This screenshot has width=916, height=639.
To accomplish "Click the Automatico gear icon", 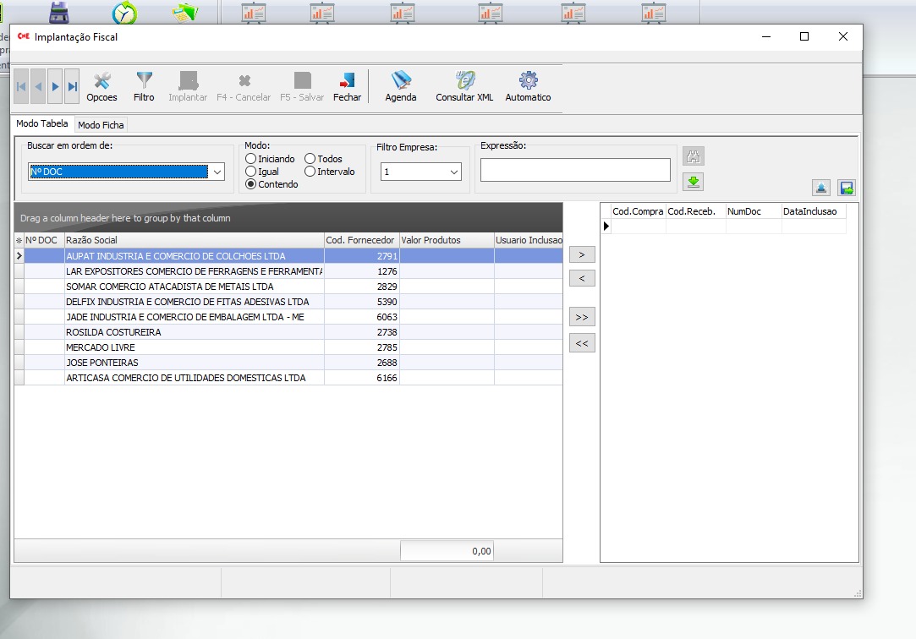I will (x=528, y=82).
